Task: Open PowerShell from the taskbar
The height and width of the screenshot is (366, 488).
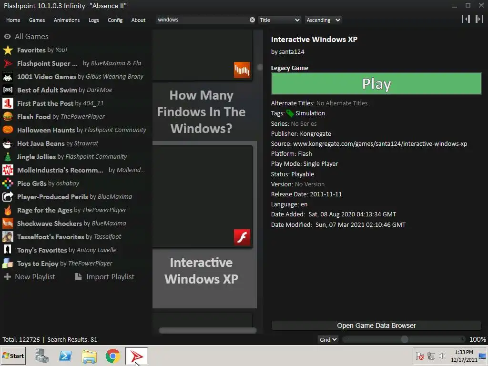Action: [66, 356]
